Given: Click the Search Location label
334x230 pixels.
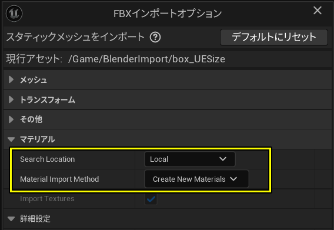Looking at the screenshot, I should (47, 159).
